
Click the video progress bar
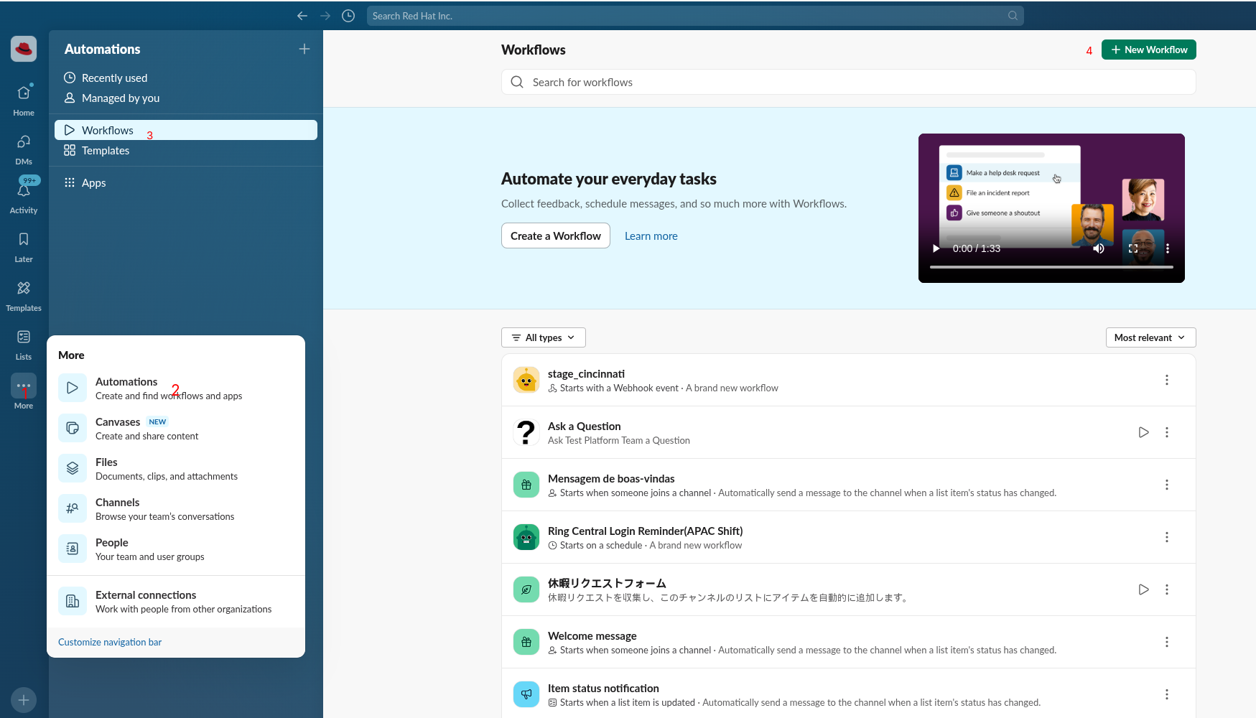pyautogui.click(x=1051, y=267)
